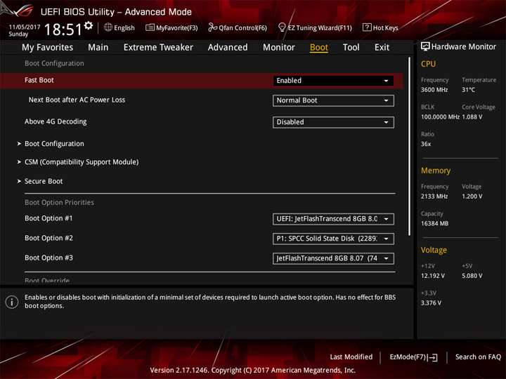This screenshot has height=379, width=506.
Task: Go to the Advanced tab
Action: click(228, 47)
